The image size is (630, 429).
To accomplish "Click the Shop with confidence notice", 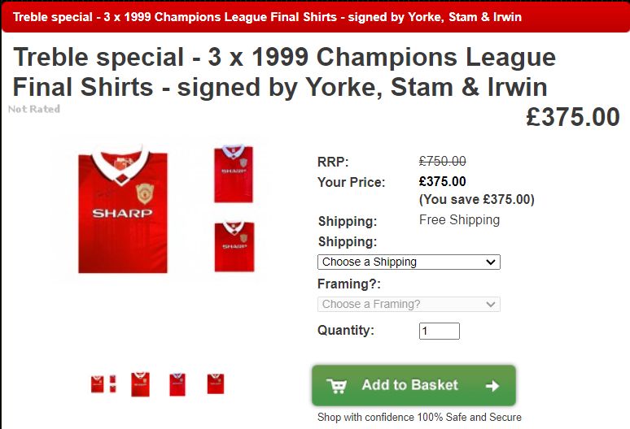I will click(419, 418).
